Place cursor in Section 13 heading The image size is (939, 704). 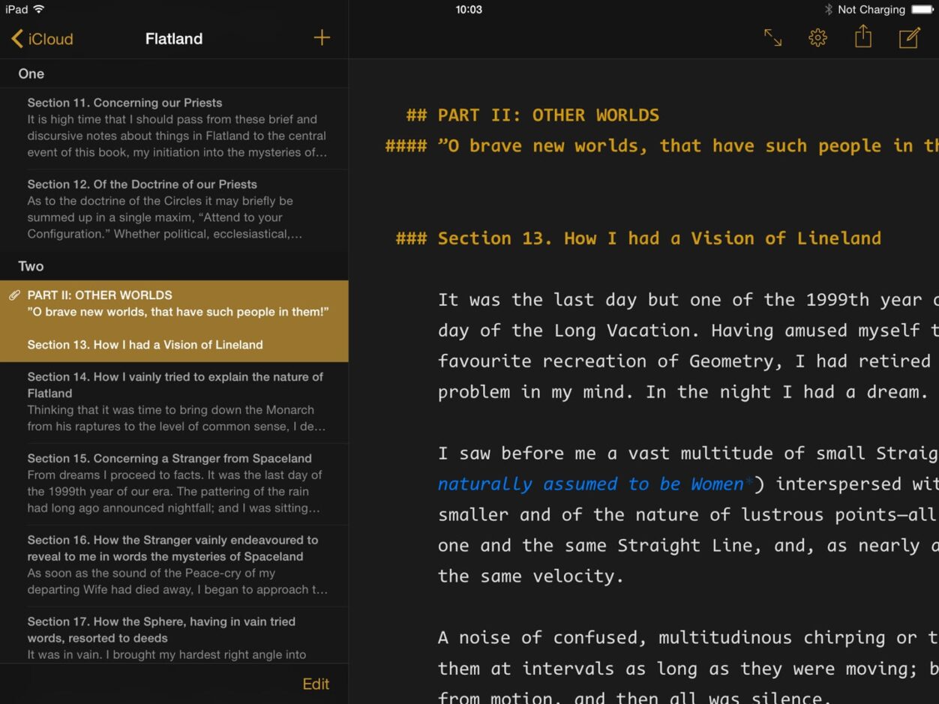click(x=658, y=238)
